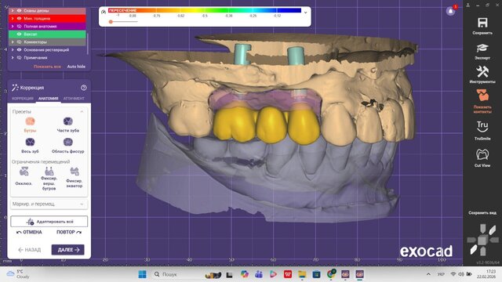Open the Инструменты tools icon
This screenshot has width=502, height=282.
click(482, 72)
